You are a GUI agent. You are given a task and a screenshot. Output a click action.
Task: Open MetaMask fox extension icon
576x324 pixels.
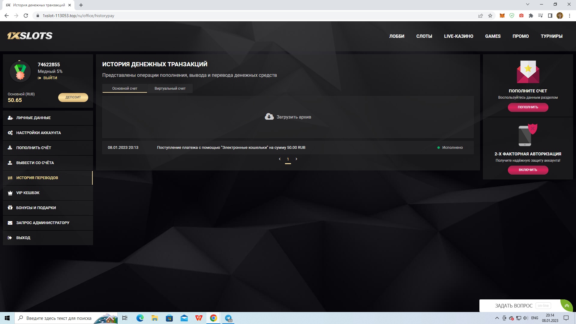point(502,16)
